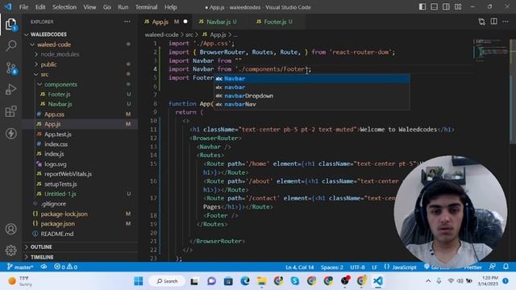Toggle the bottom panel
516x290 pixels.
[435, 7]
